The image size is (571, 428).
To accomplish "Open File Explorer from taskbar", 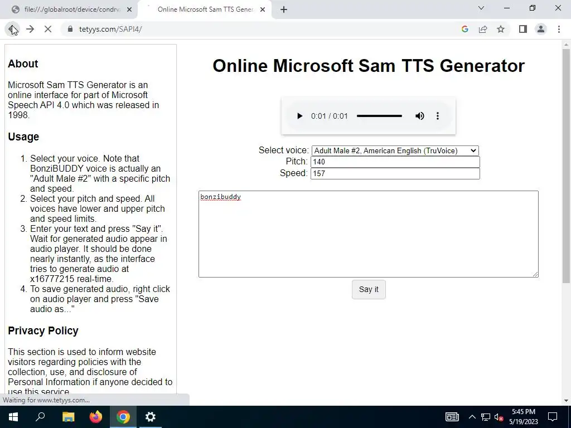I will [68, 417].
